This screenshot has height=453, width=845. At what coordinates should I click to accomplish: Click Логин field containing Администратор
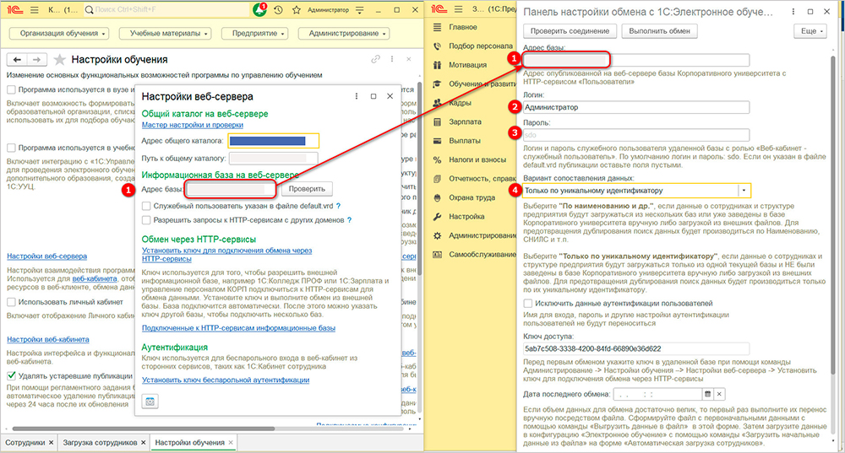click(636, 107)
